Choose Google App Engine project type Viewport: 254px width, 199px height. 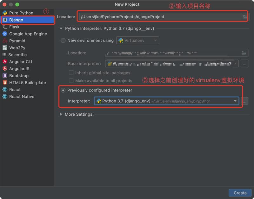tap(28, 34)
